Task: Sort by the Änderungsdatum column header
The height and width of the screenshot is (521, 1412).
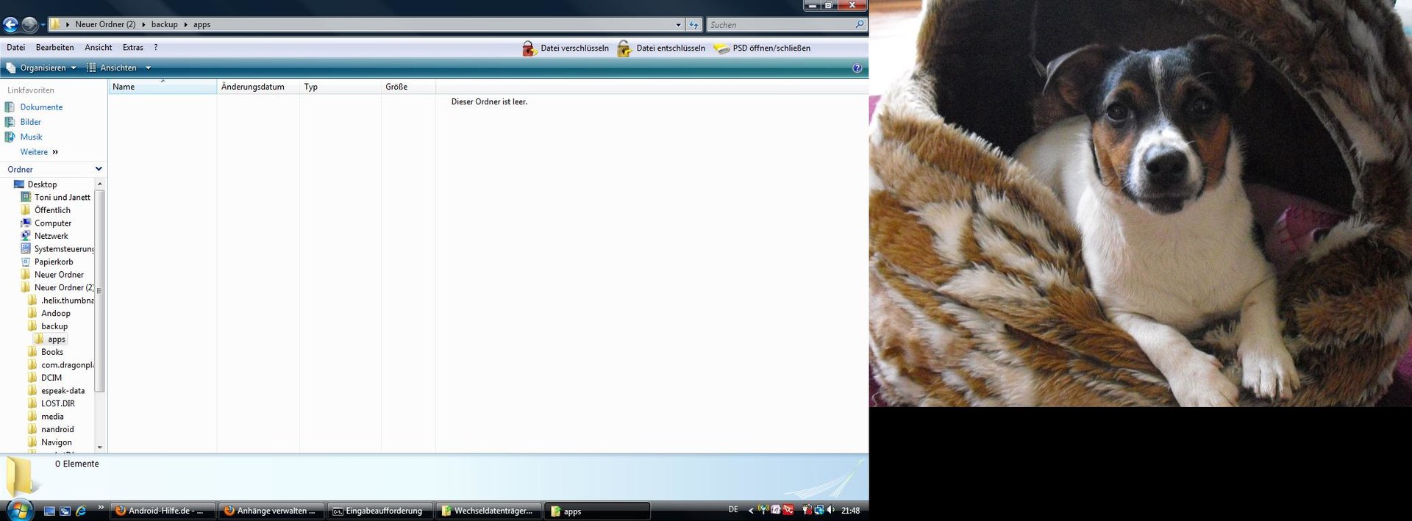Action: click(258, 87)
